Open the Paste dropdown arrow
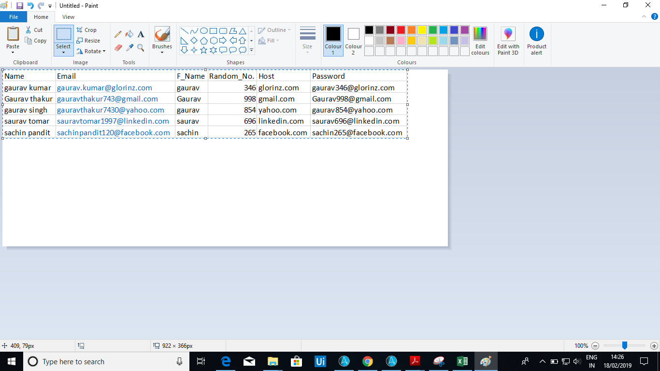The height and width of the screenshot is (371, 660). (13, 52)
